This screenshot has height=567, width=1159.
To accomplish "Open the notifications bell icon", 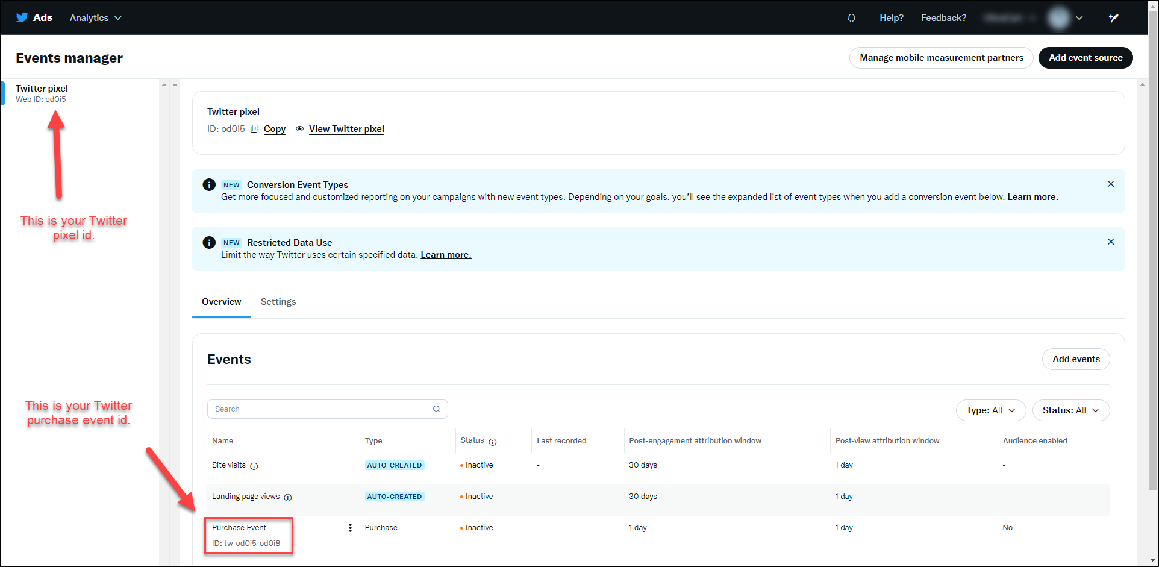I will pos(851,18).
